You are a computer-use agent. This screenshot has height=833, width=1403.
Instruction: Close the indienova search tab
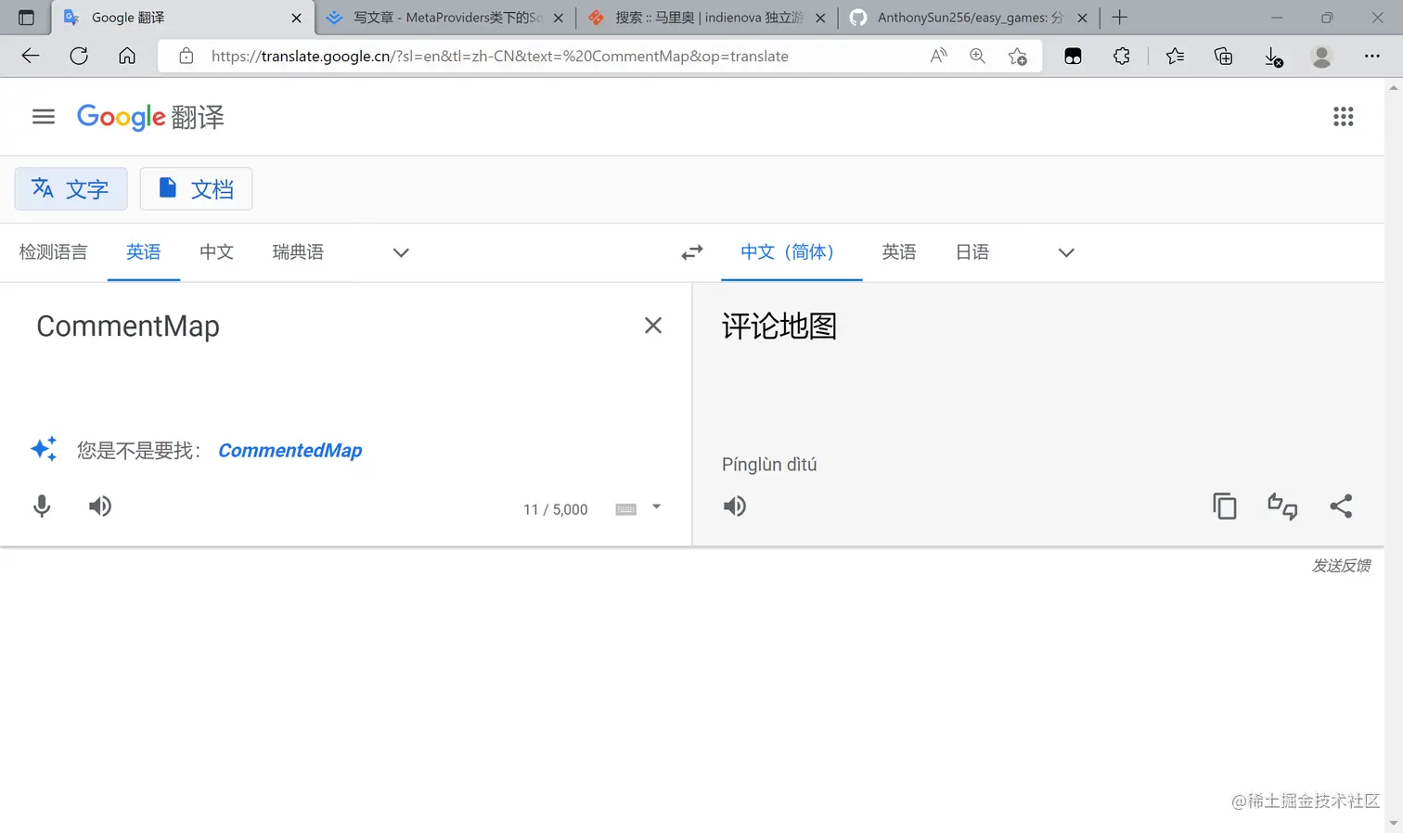pos(820,18)
